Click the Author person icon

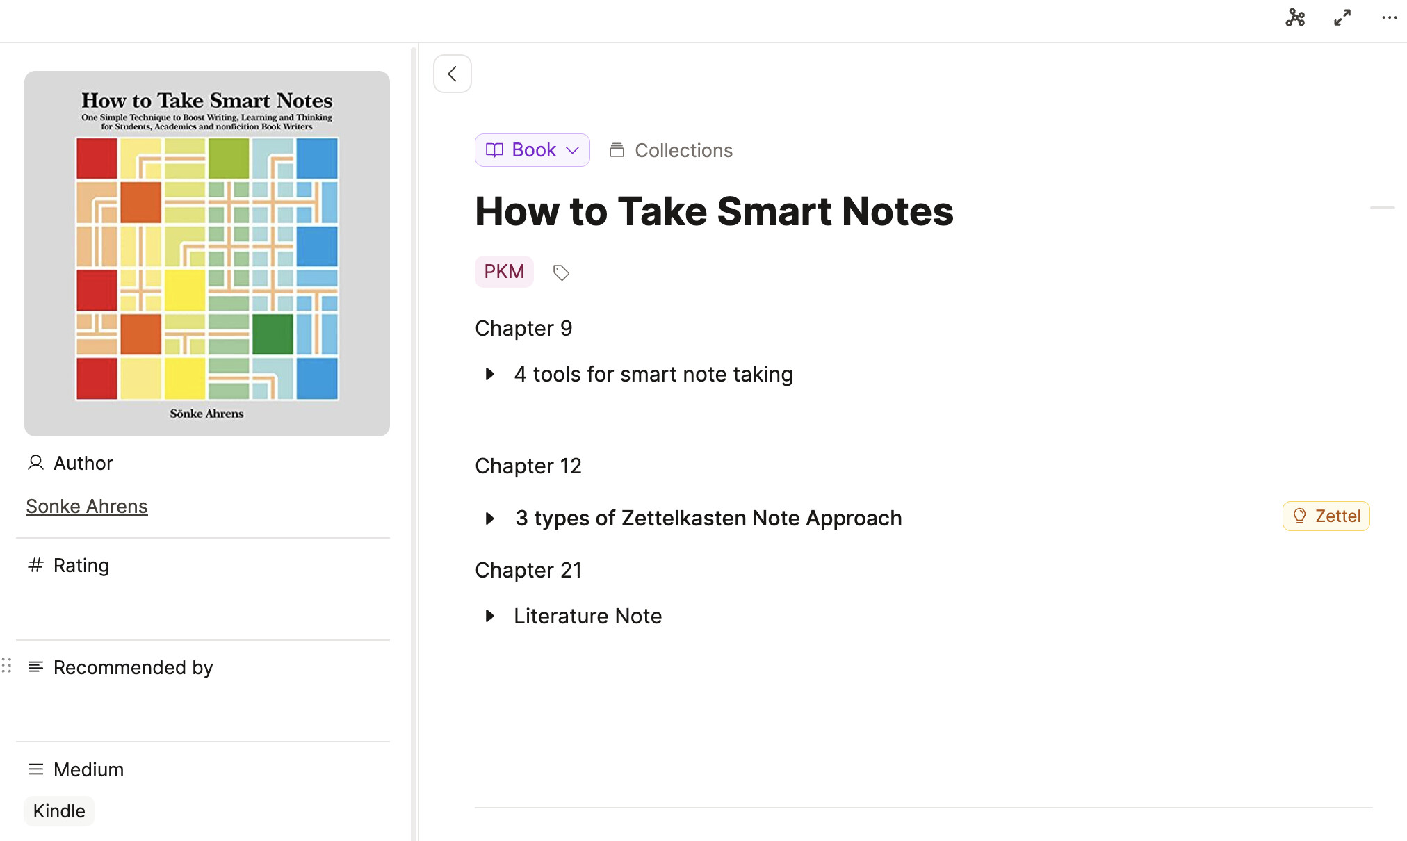(35, 463)
